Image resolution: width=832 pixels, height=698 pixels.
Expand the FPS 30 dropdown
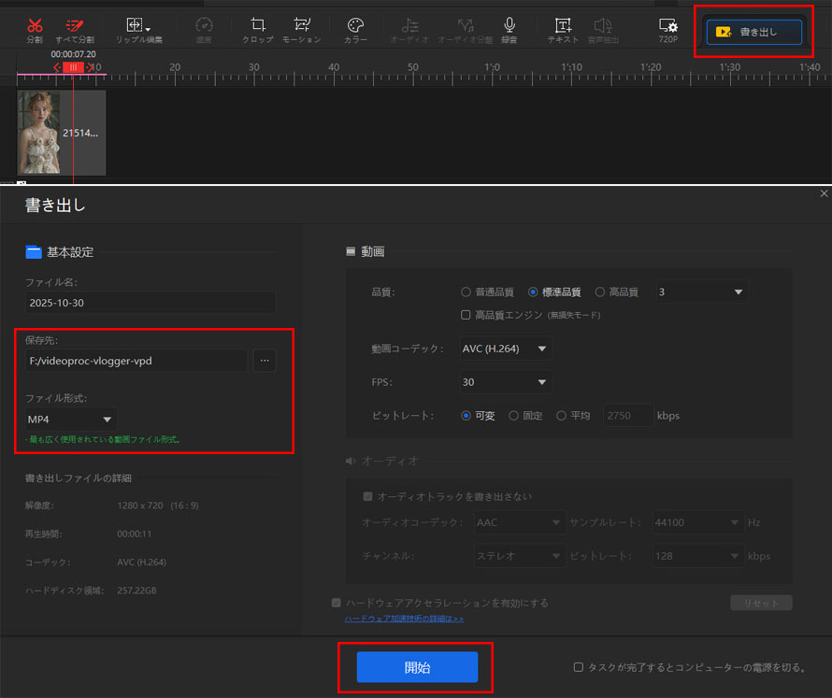(505, 382)
